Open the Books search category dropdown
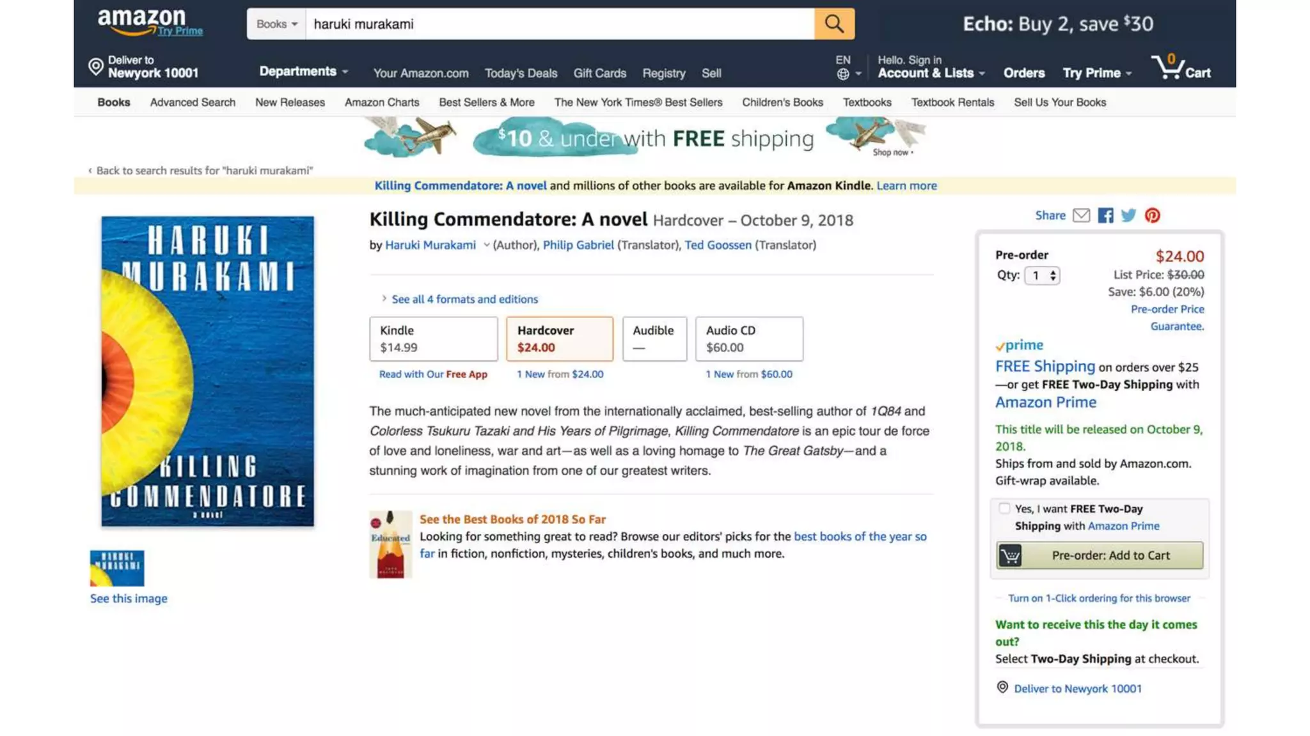The image size is (1310, 736). pyautogui.click(x=276, y=24)
